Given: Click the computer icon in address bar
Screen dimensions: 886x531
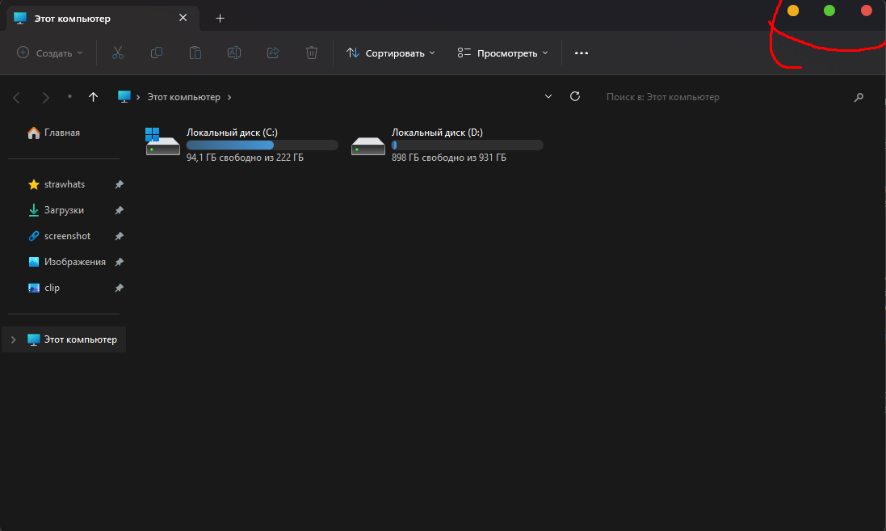Looking at the screenshot, I should coord(124,97).
